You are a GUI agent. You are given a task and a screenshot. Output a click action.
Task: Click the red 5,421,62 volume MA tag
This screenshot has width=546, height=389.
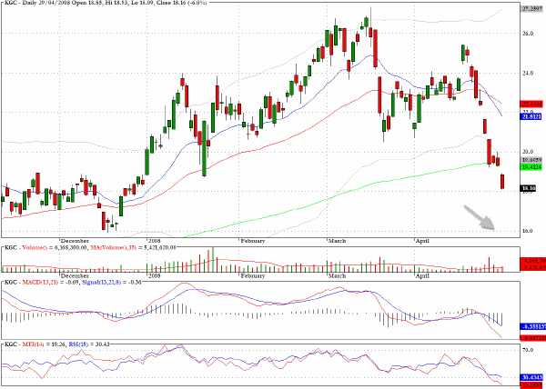(531, 268)
